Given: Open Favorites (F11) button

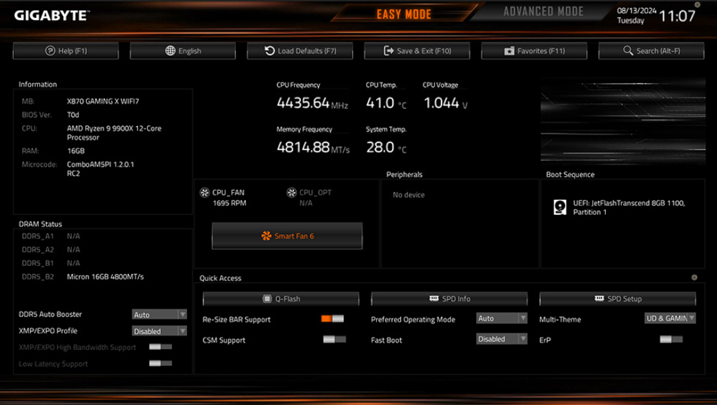Looking at the screenshot, I should pos(534,51).
